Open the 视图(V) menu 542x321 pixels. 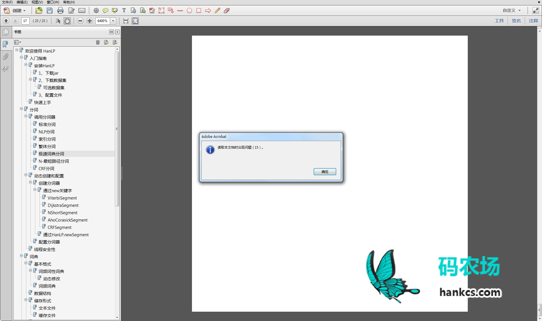pos(37,2)
